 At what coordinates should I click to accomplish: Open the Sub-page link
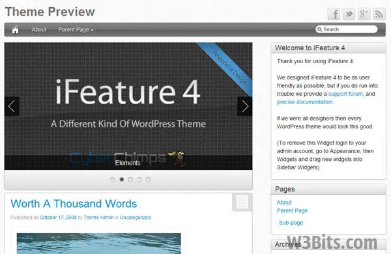coord(291,223)
